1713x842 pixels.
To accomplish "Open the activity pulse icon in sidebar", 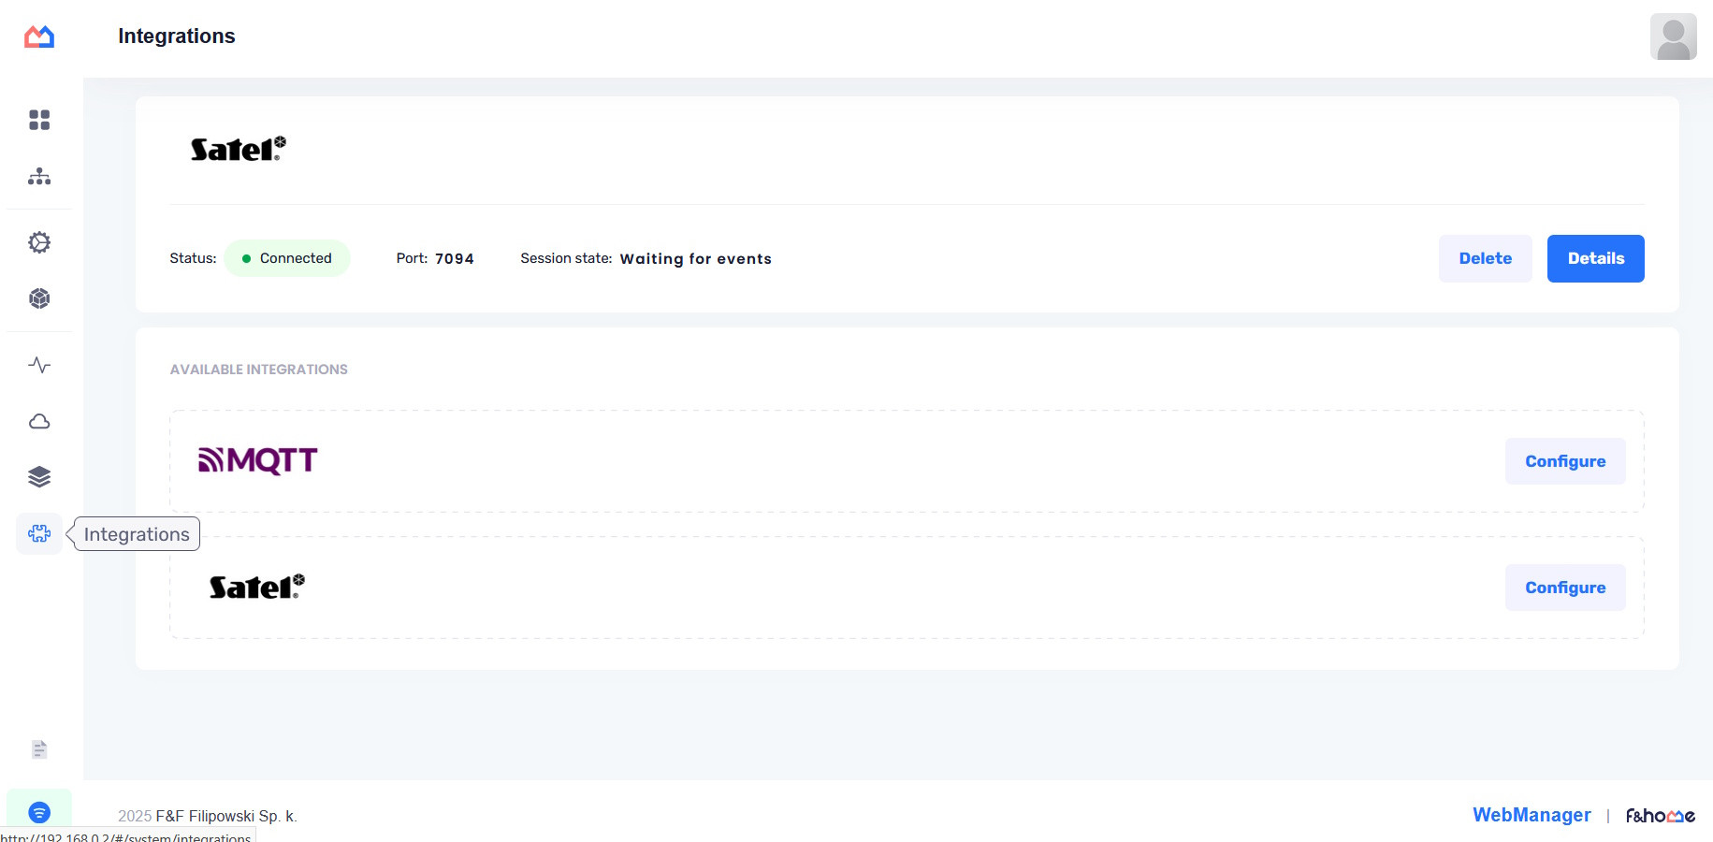I will click(39, 365).
